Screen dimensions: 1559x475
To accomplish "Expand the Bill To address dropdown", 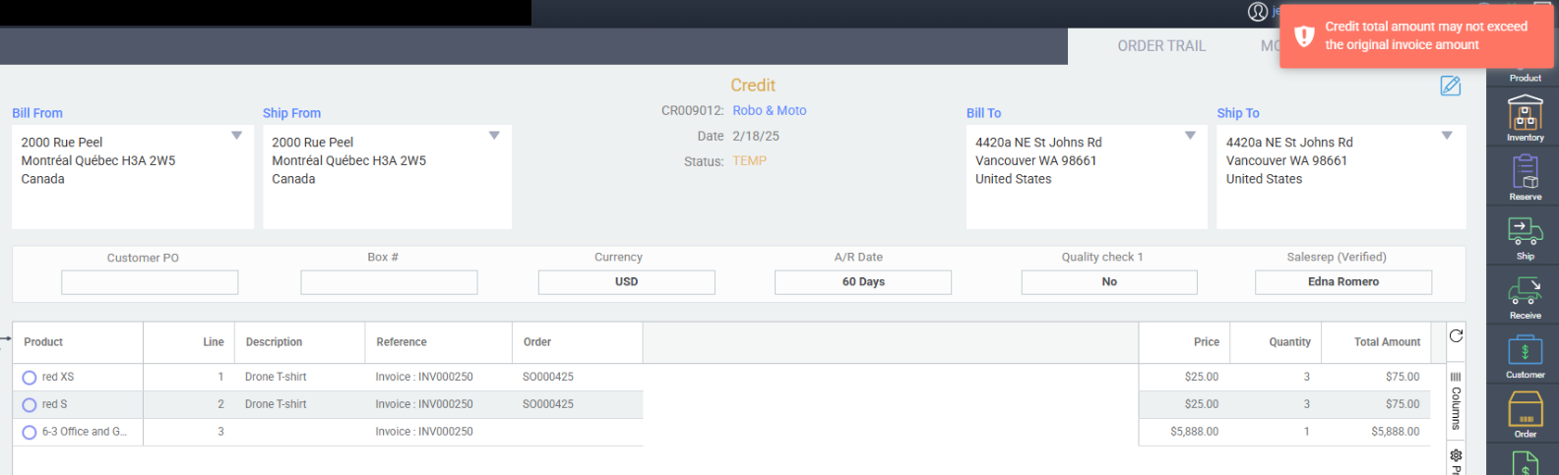I will pyautogui.click(x=1190, y=136).
